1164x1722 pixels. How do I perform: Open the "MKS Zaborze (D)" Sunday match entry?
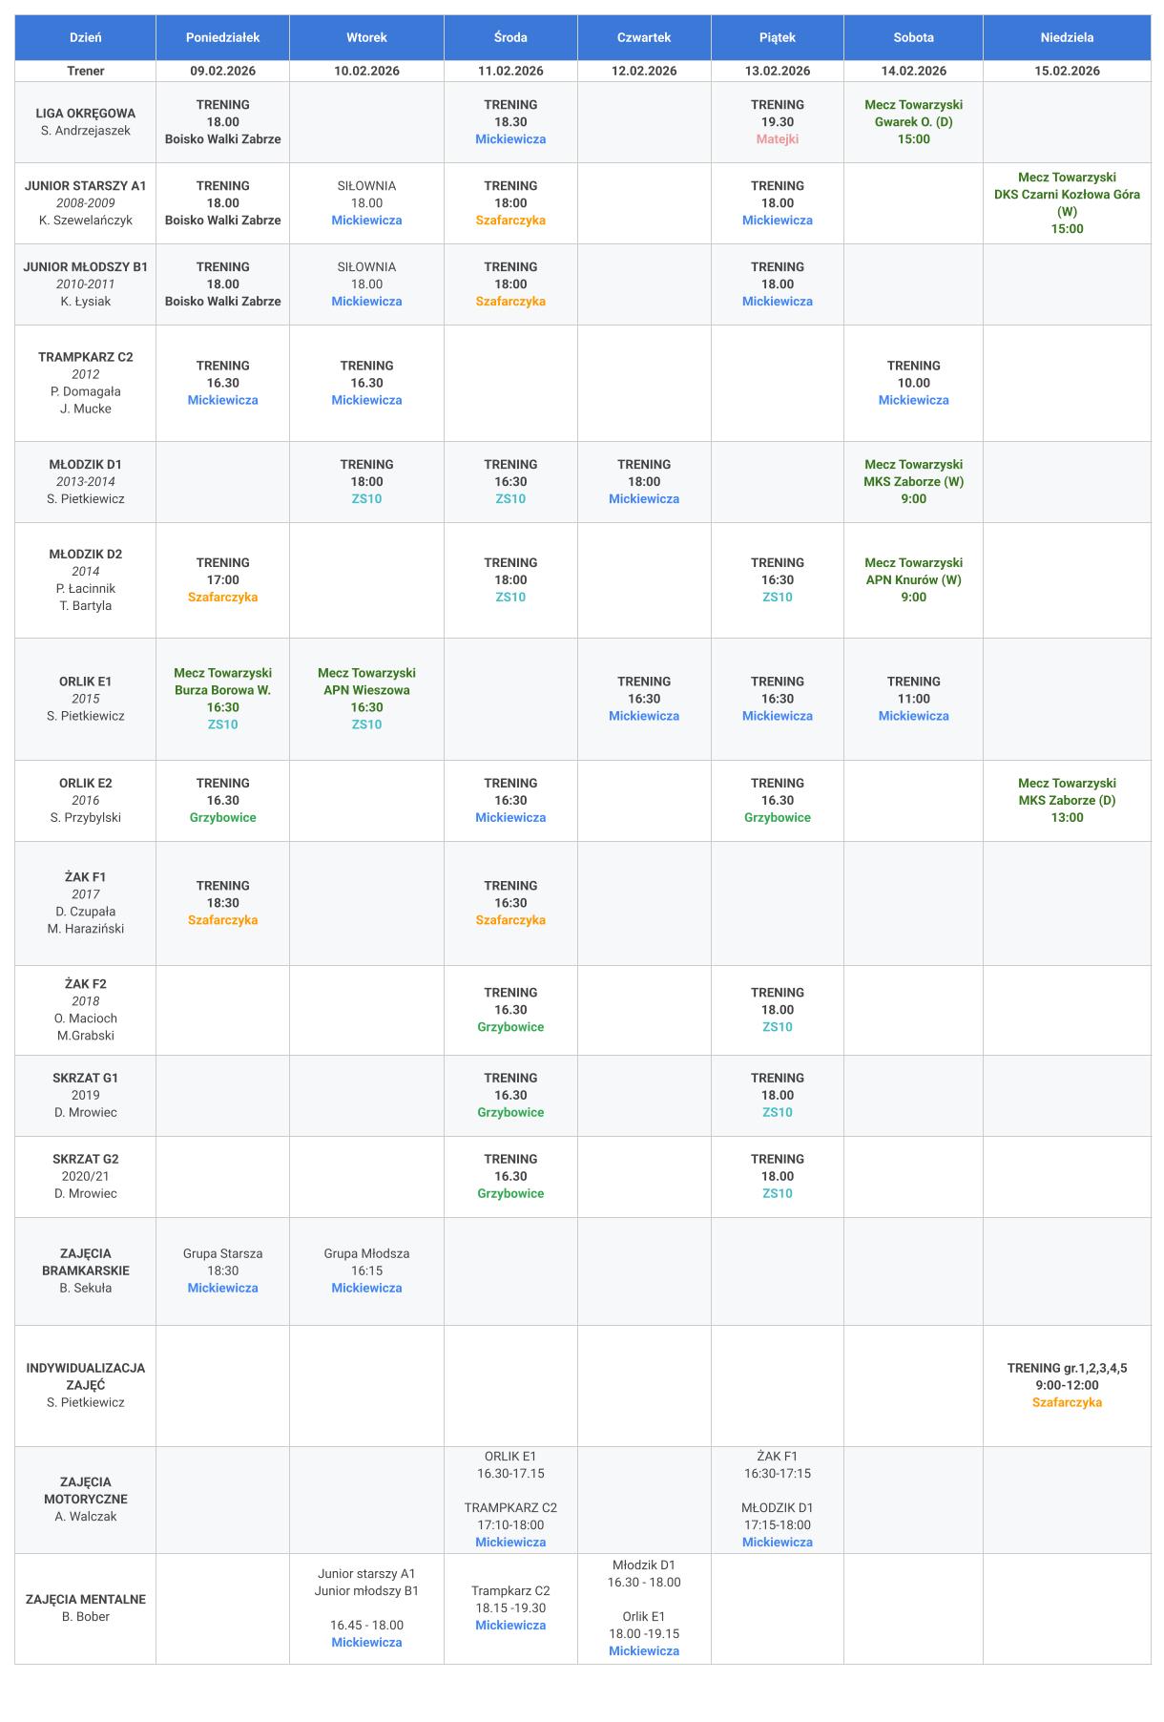coord(1067,801)
